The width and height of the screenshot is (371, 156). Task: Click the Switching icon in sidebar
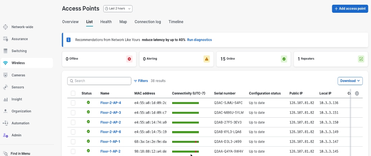point(5,51)
